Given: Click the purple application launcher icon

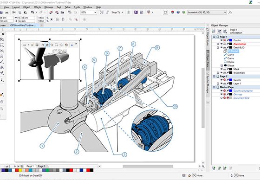Looking at the screenshot, I should [136, 12].
